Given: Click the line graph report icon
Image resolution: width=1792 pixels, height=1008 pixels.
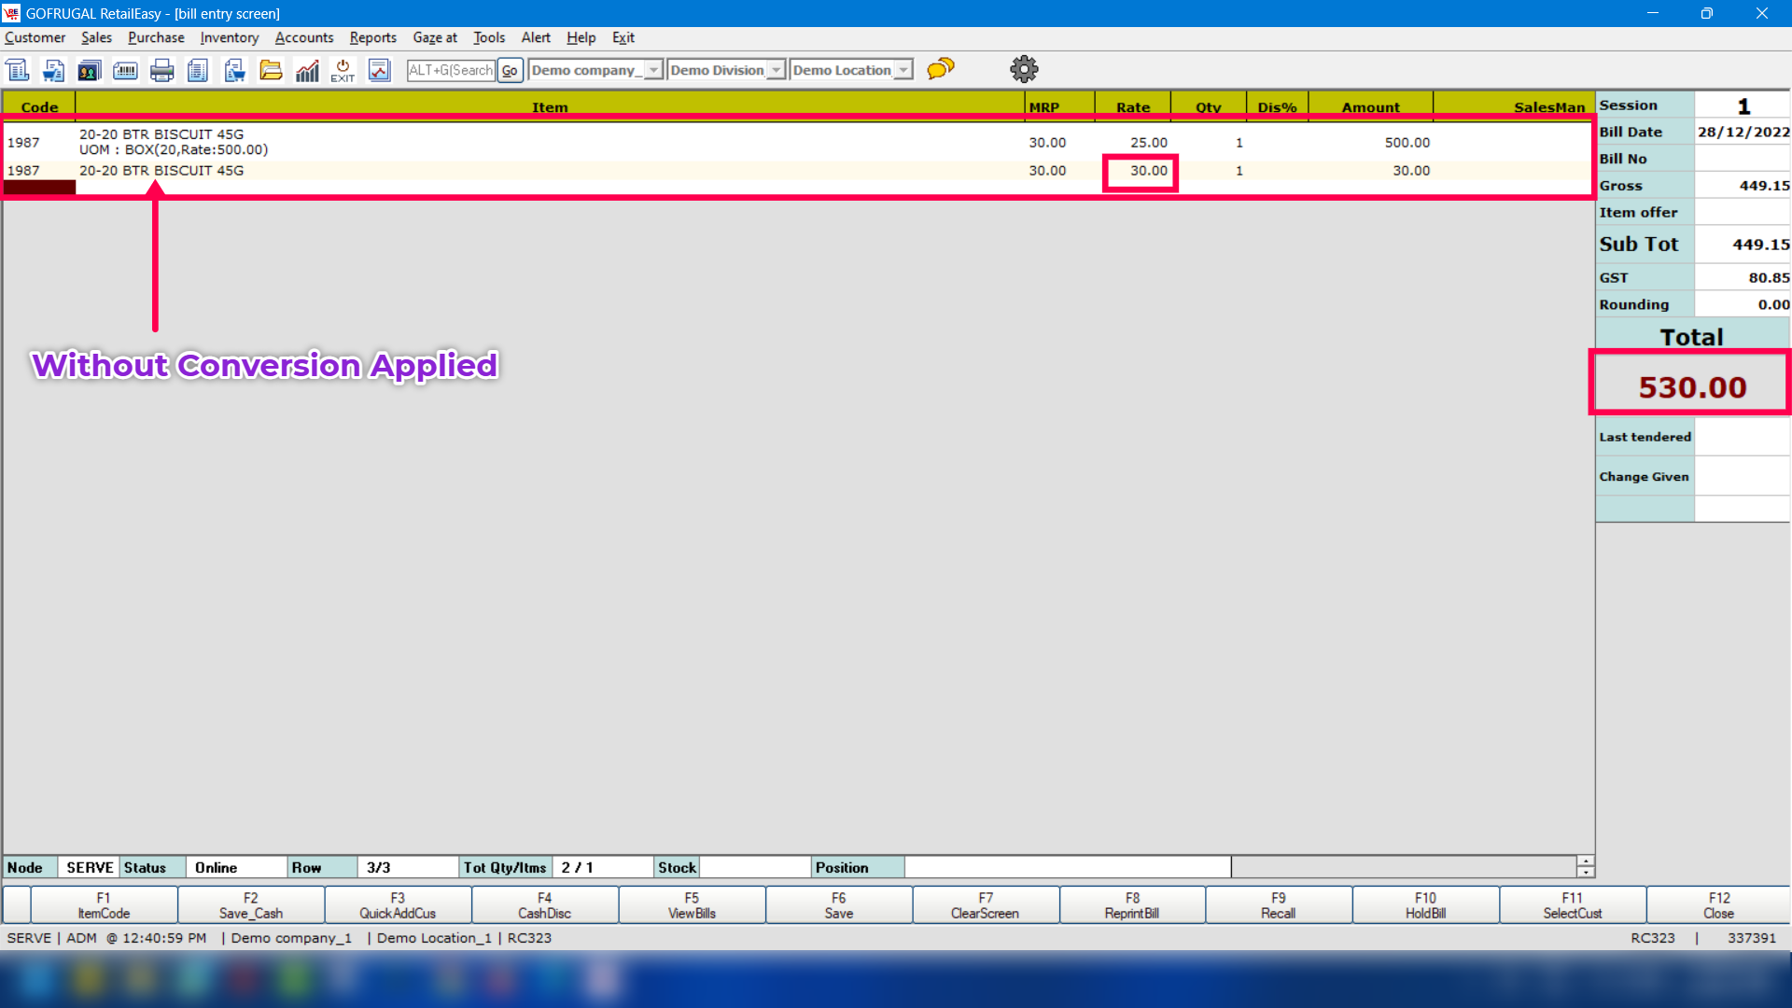Looking at the screenshot, I should [379, 70].
